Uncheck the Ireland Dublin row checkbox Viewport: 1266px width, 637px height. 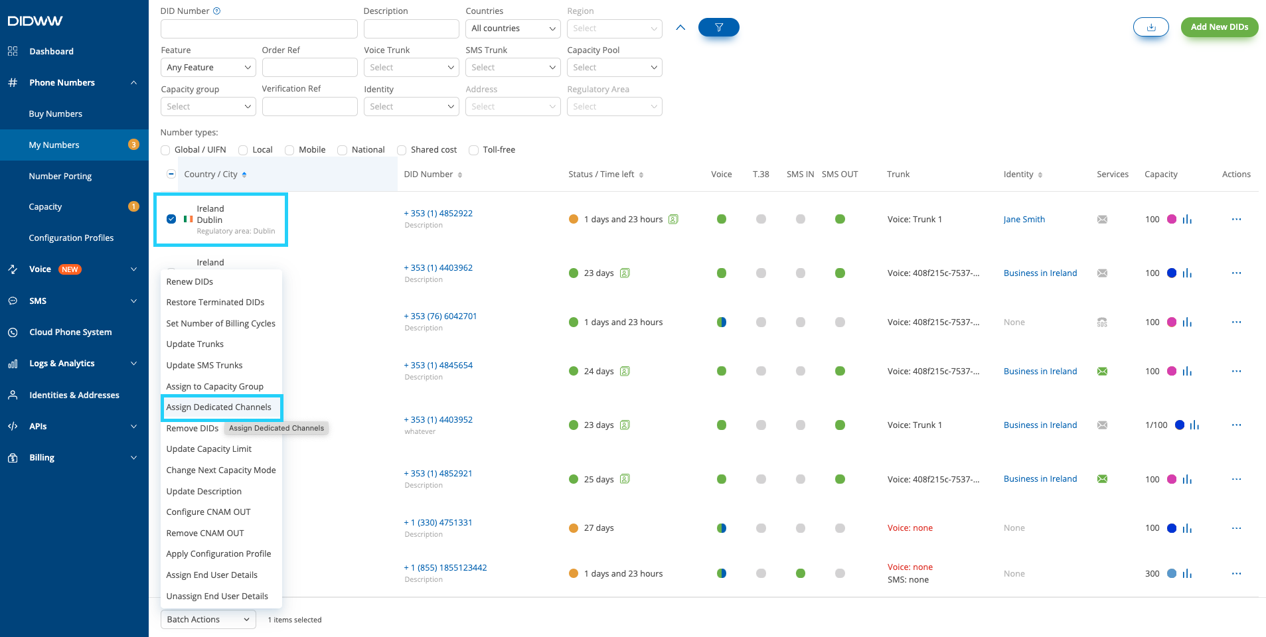pos(171,219)
